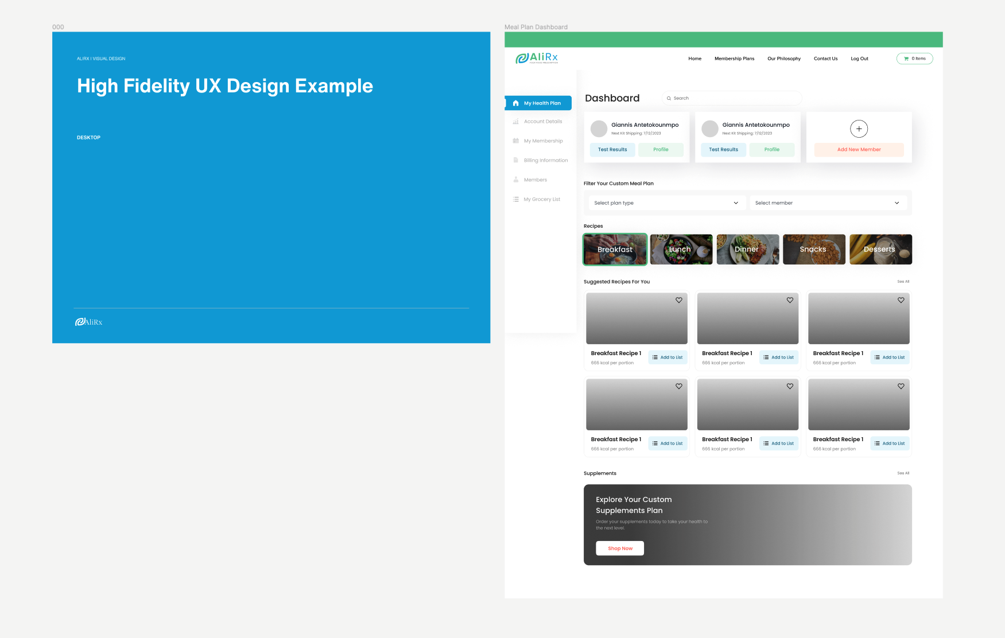The width and height of the screenshot is (1005, 638).
Task: Select the Dinner recipe category
Action: (748, 250)
